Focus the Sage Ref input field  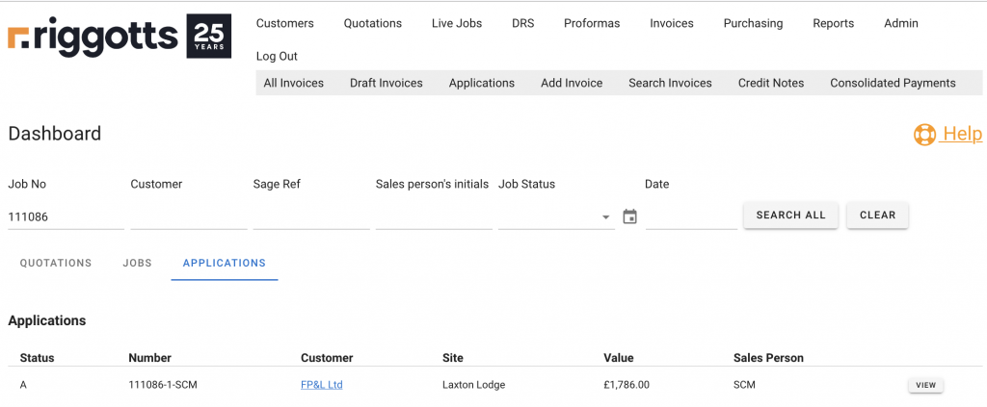[x=311, y=217]
